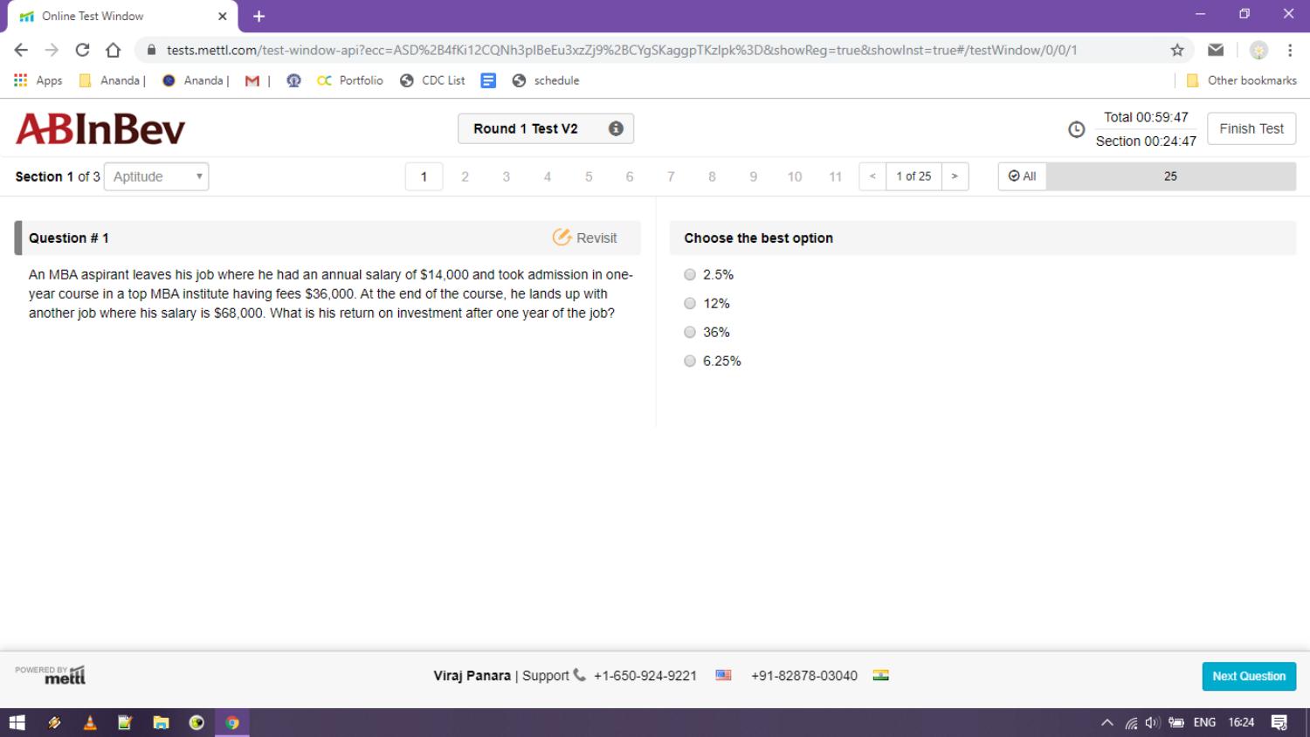The image size is (1310, 737).
Task: Click the phone icon next to Support
Action: pyautogui.click(x=577, y=675)
